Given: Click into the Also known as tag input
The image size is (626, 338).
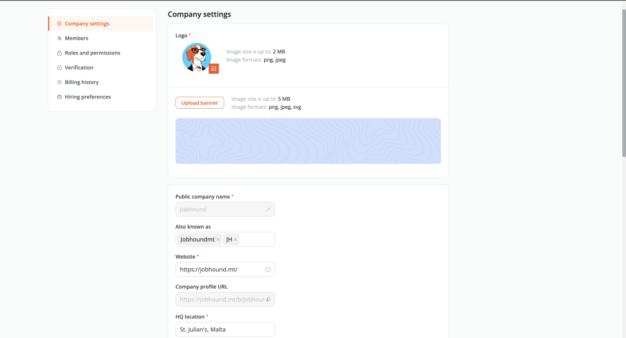Looking at the screenshot, I should coord(256,240).
